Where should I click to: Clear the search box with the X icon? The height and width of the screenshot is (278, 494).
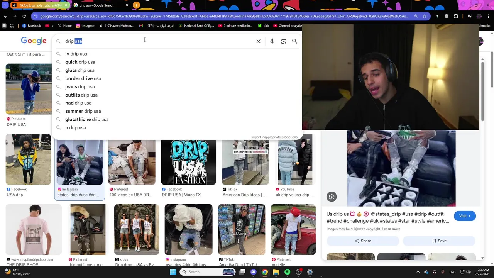click(x=258, y=41)
